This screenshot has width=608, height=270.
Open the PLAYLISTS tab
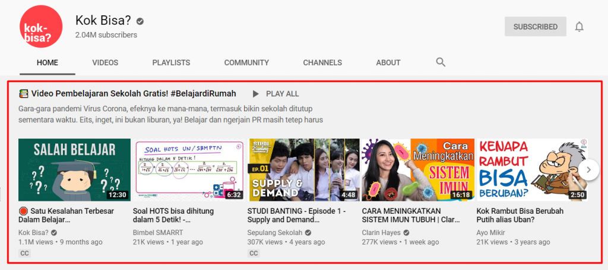click(171, 63)
